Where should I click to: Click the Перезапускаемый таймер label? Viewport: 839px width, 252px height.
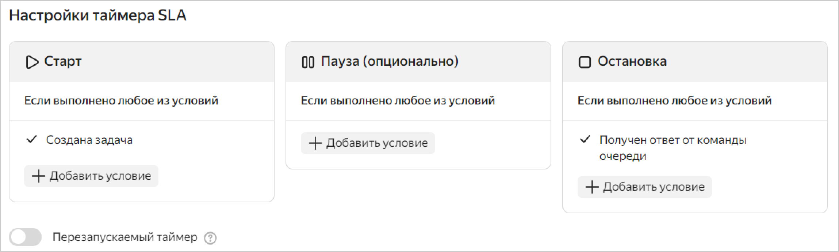point(125,237)
